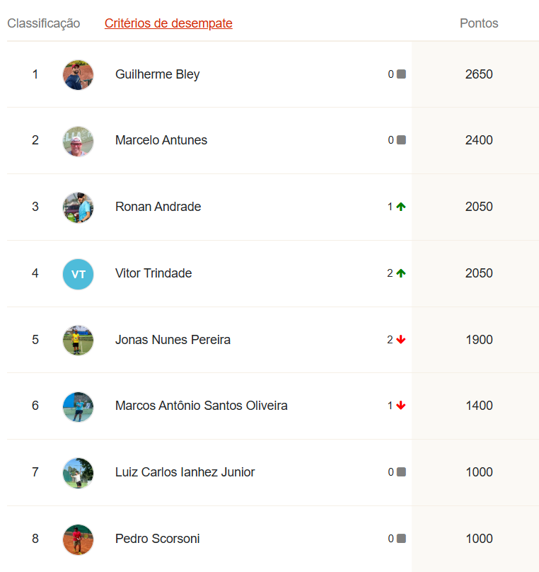The width and height of the screenshot is (539, 572).
Task: Click the Classificação column header
Action: click(43, 23)
